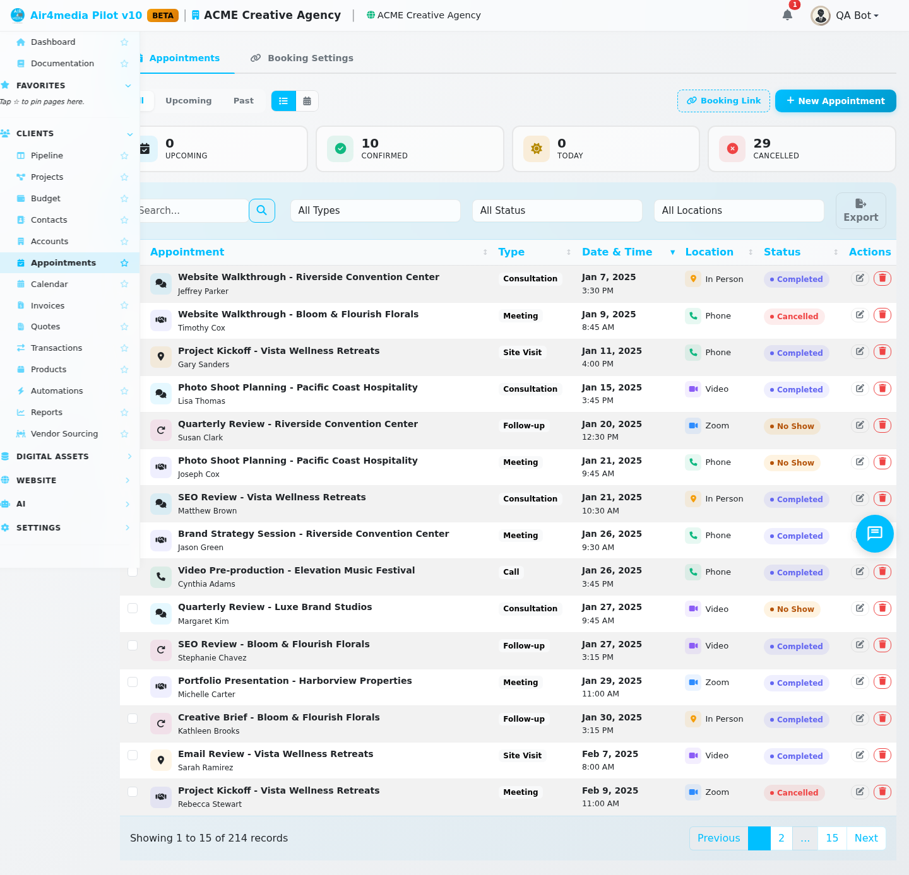
Task: Switch to list view icon
Action: pos(283,101)
